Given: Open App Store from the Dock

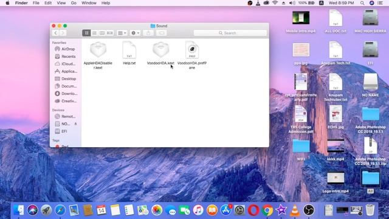Looking at the screenshot, I should (225, 210).
